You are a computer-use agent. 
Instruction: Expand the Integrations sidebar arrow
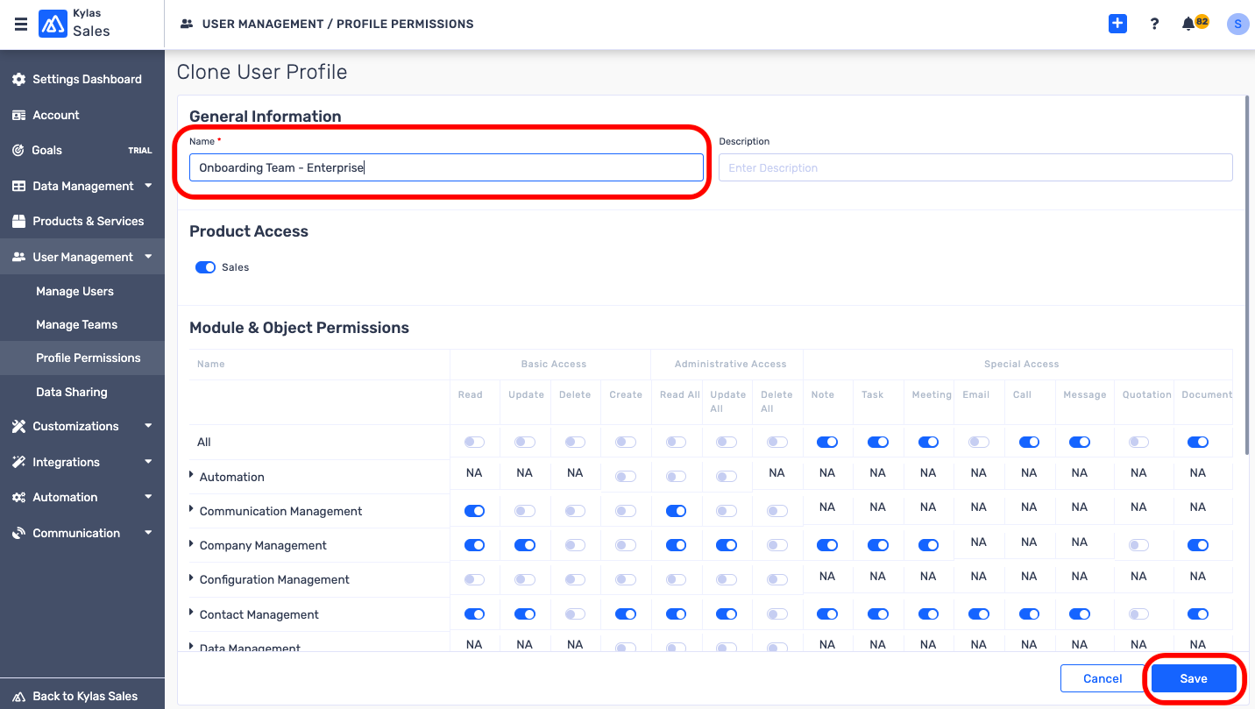click(x=148, y=462)
